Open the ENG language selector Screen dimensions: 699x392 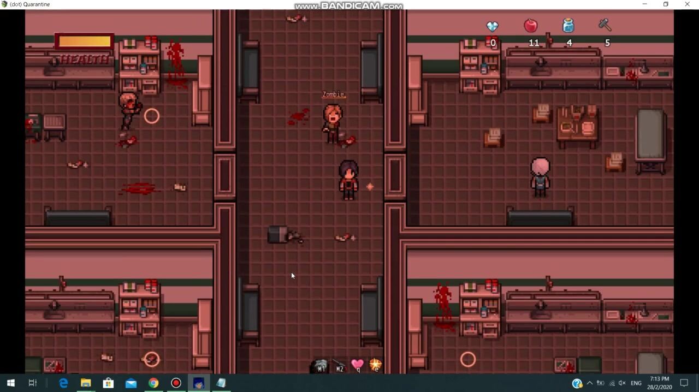click(636, 383)
